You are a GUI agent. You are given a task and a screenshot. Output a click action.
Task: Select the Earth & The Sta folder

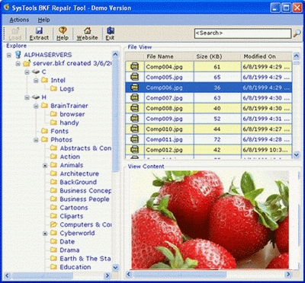click(85, 259)
